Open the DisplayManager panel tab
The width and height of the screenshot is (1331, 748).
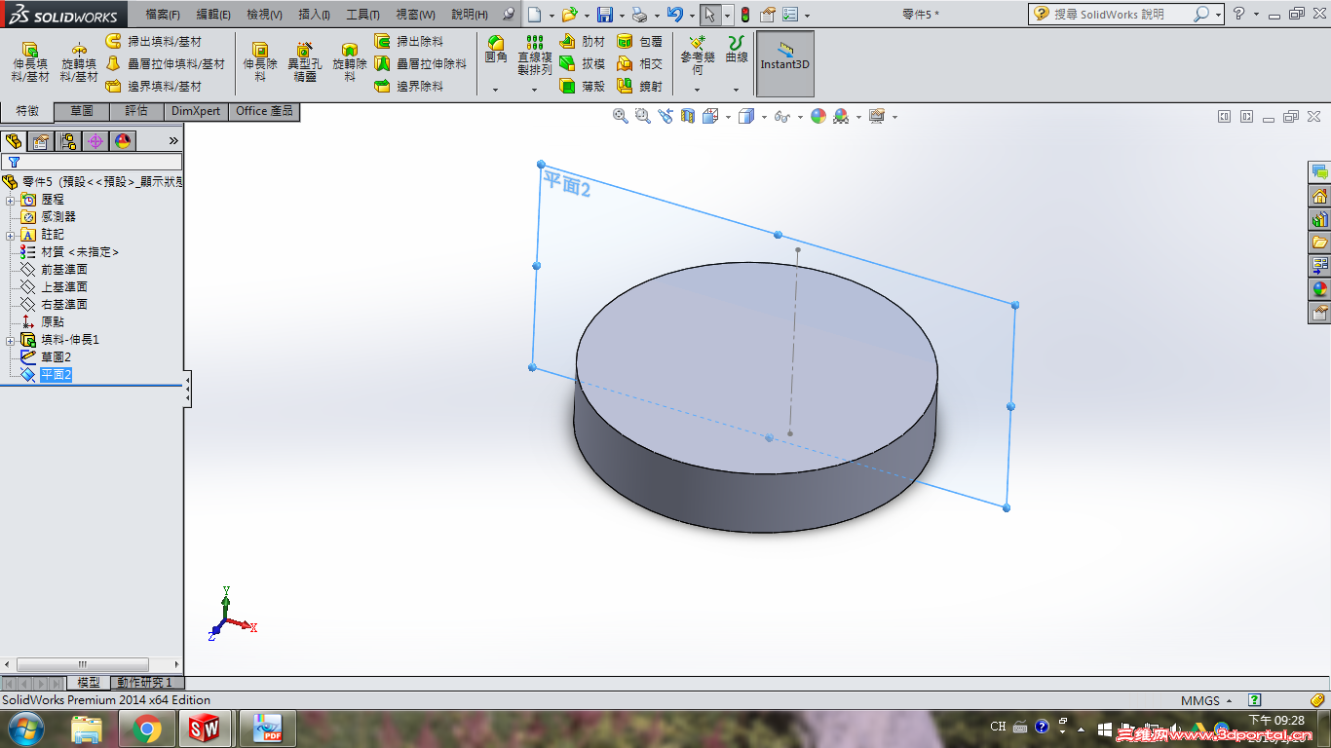click(122, 141)
